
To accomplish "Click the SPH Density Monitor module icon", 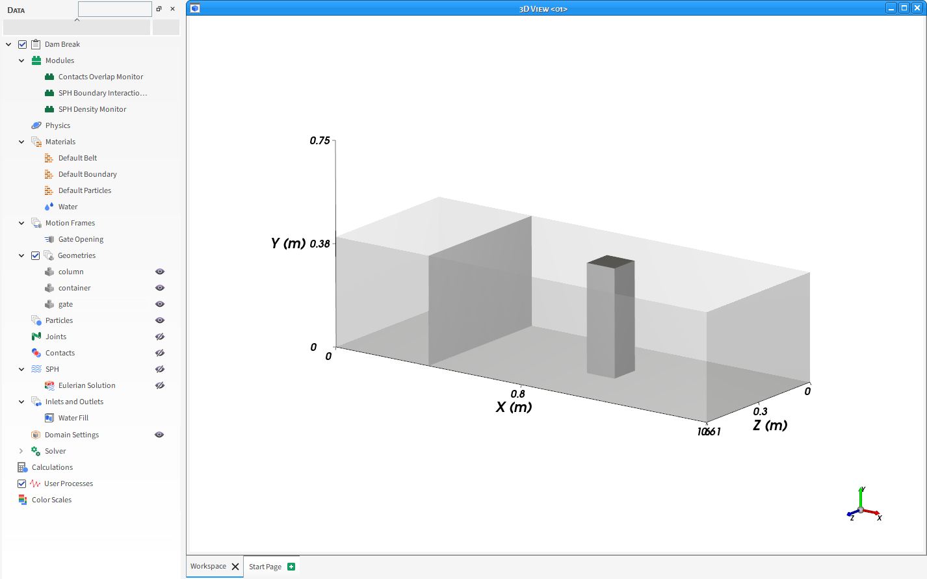I will pyautogui.click(x=49, y=109).
